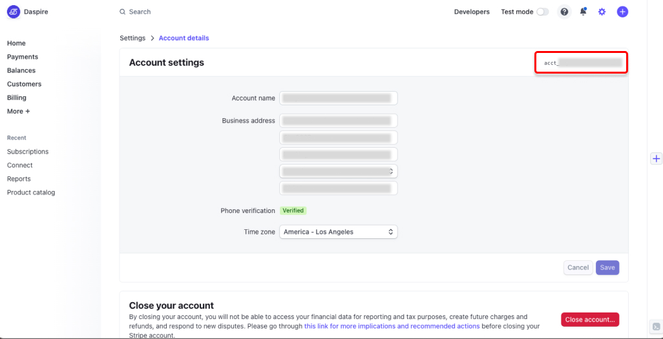The width and height of the screenshot is (663, 339).
Task: Open Customers in sidebar
Action: (x=24, y=84)
